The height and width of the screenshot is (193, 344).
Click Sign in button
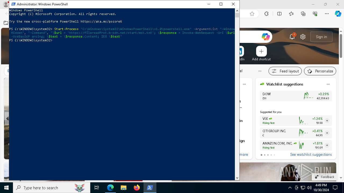(321, 37)
